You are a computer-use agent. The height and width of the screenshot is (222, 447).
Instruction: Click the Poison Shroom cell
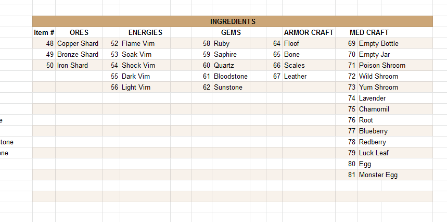pyautogui.click(x=395, y=65)
